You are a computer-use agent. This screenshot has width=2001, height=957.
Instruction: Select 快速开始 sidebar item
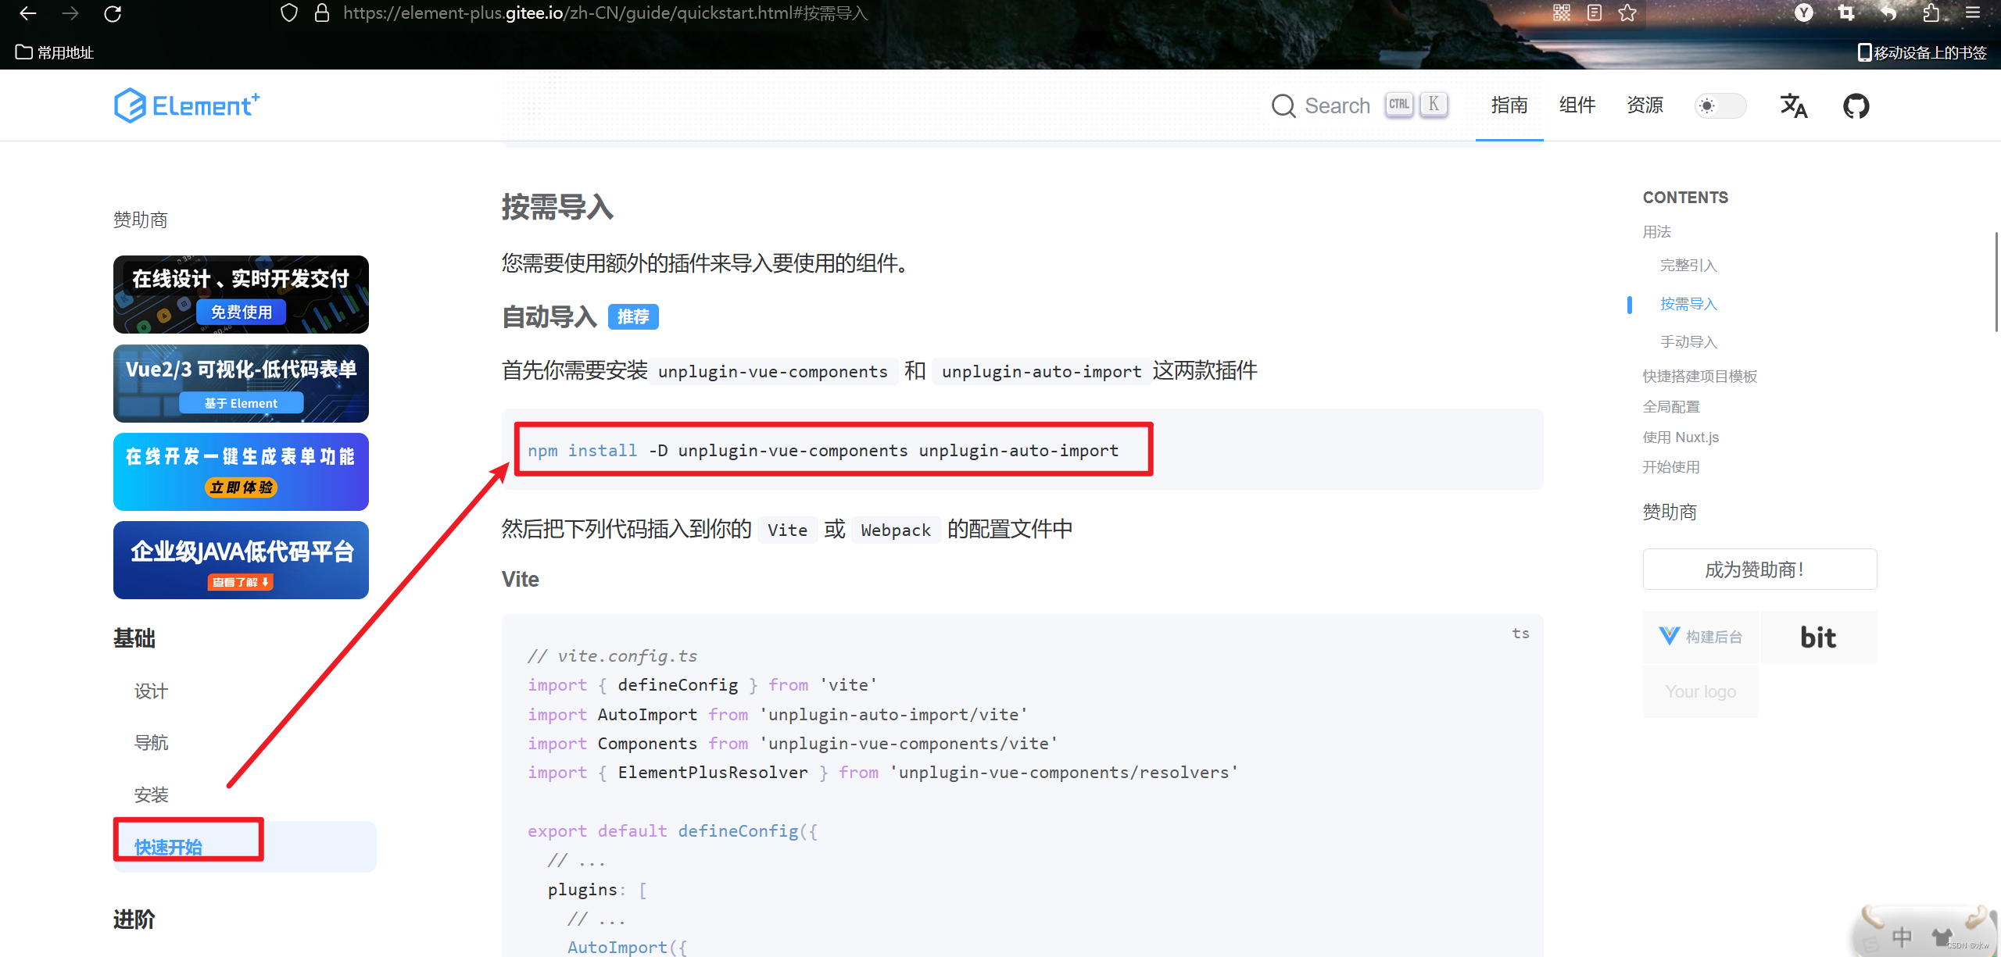pos(245,847)
